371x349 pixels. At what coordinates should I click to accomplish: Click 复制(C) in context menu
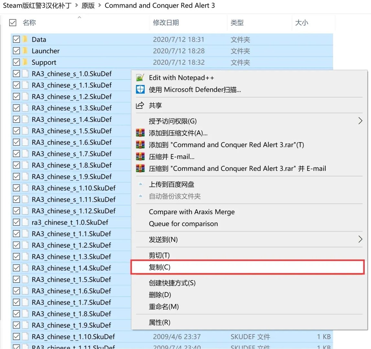(x=159, y=267)
